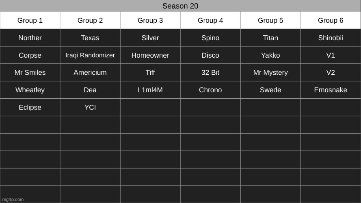Click the Norther cell
Viewport: 361px width, 203px height.
[x=30, y=38]
